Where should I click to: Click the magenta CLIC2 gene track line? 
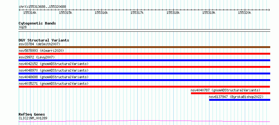tap(144, 121)
